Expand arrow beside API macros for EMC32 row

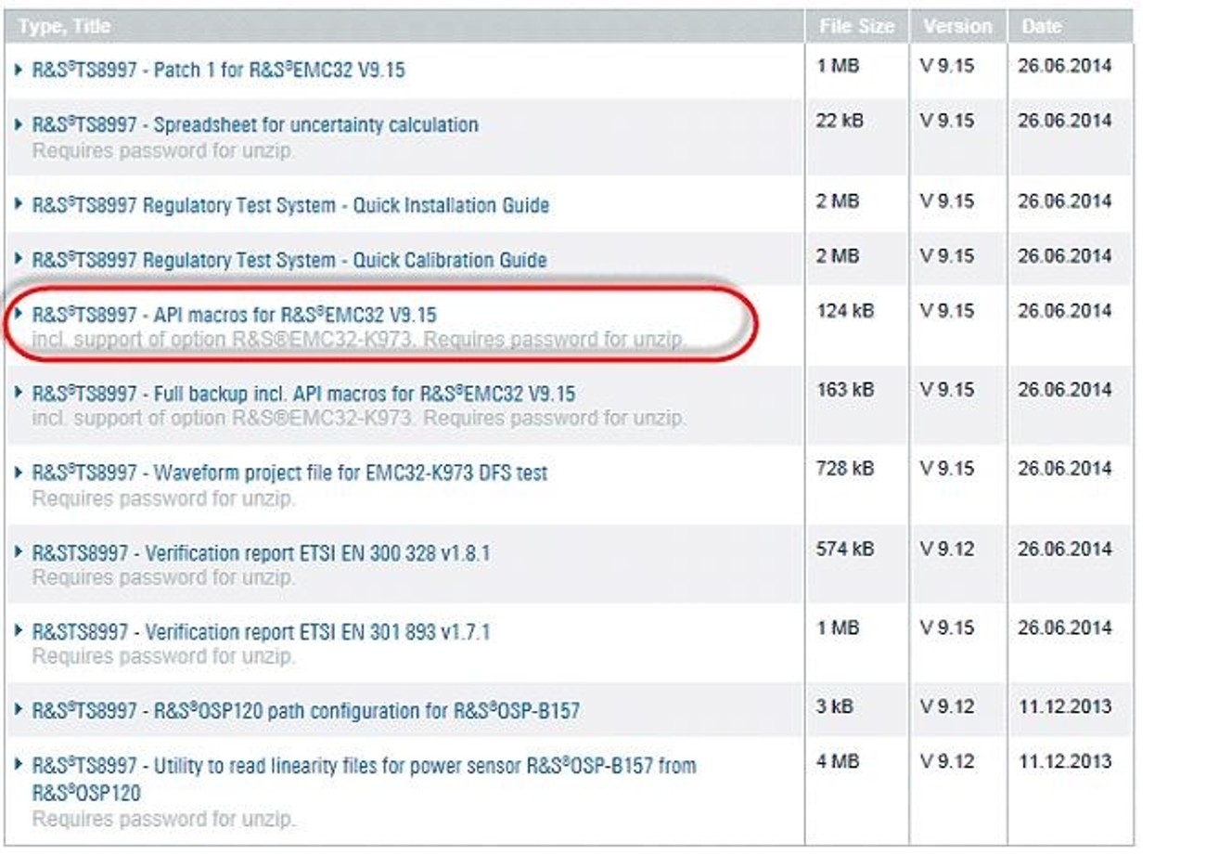(x=19, y=314)
